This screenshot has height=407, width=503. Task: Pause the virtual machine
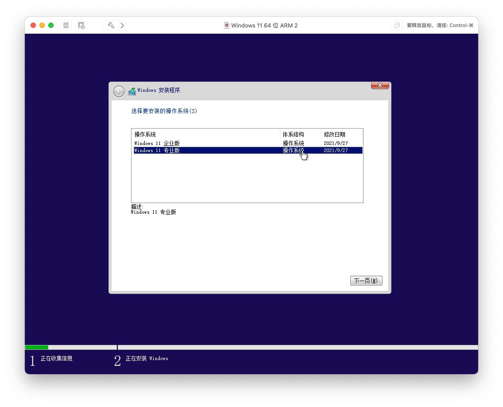coord(66,25)
